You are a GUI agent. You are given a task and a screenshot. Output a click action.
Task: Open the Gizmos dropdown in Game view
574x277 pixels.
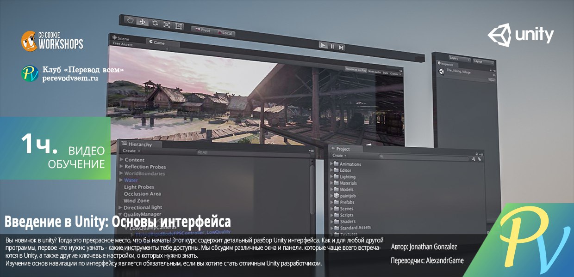tap(396, 74)
